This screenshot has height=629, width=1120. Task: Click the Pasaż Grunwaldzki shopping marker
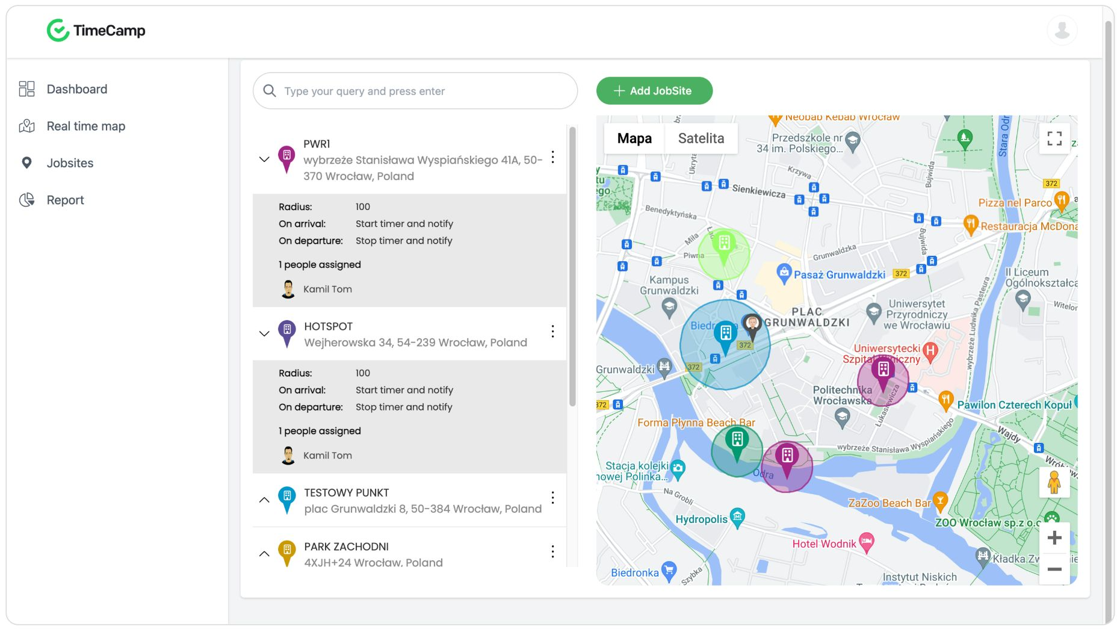pyautogui.click(x=784, y=274)
